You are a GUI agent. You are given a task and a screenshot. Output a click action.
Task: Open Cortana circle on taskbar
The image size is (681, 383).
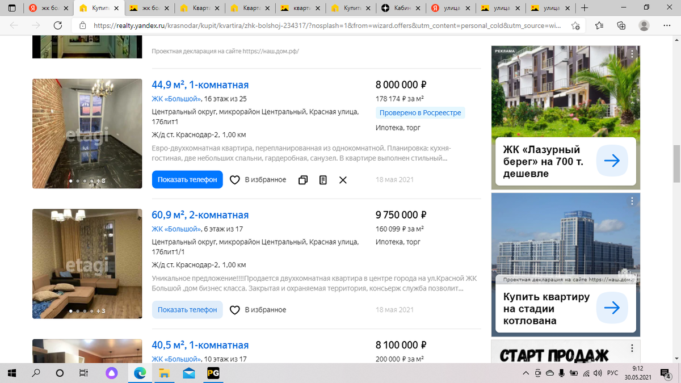tap(60, 373)
